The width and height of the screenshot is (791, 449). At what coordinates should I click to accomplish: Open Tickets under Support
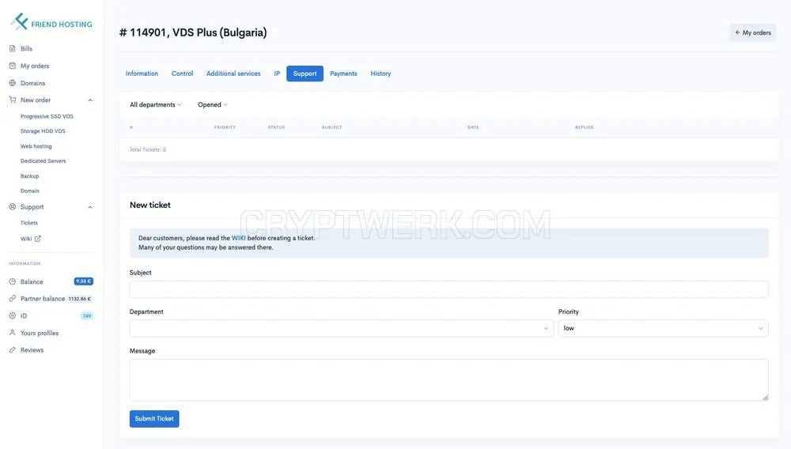(x=28, y=223)
